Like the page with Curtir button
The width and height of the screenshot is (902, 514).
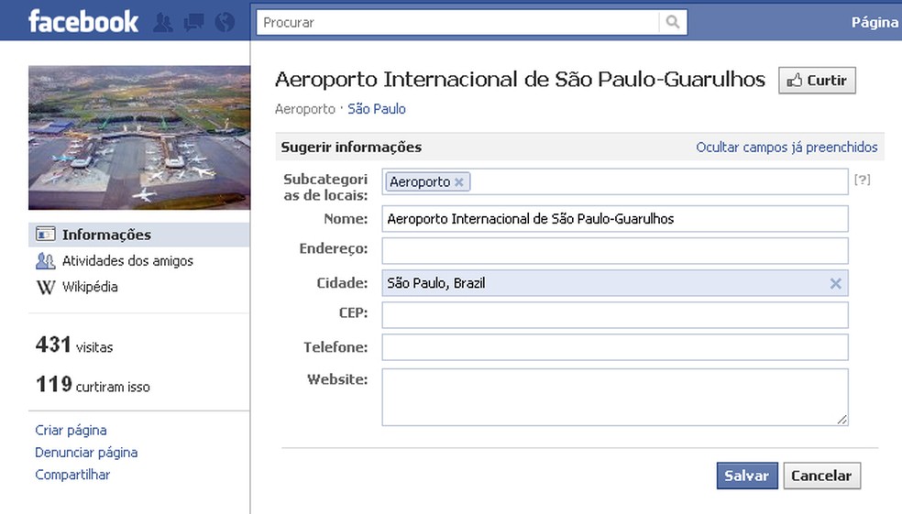pyautogui.click(x=817, y=81)
